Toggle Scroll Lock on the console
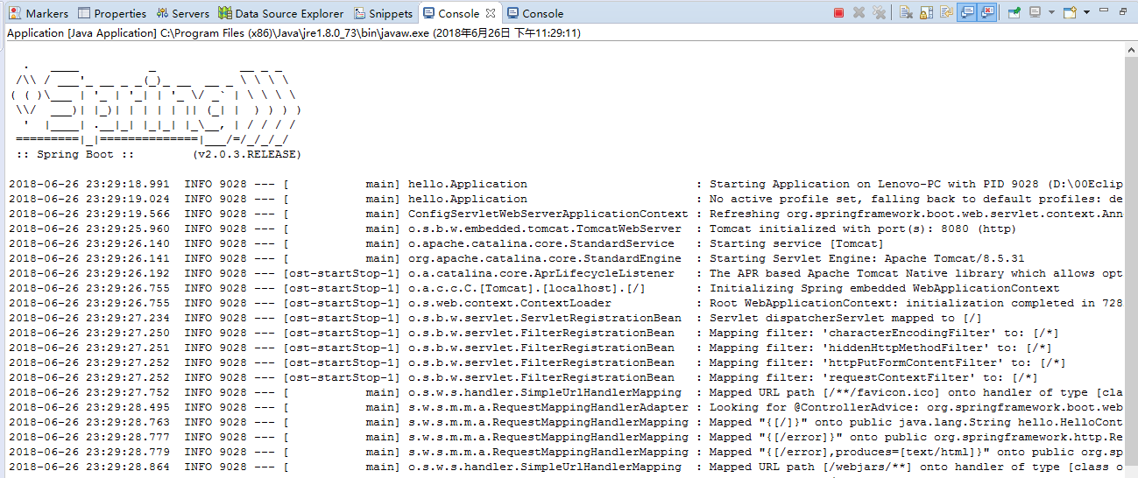The image size is (1138, 478). 926,12
